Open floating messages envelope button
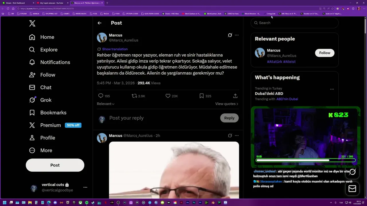 (x=352, y=189)
